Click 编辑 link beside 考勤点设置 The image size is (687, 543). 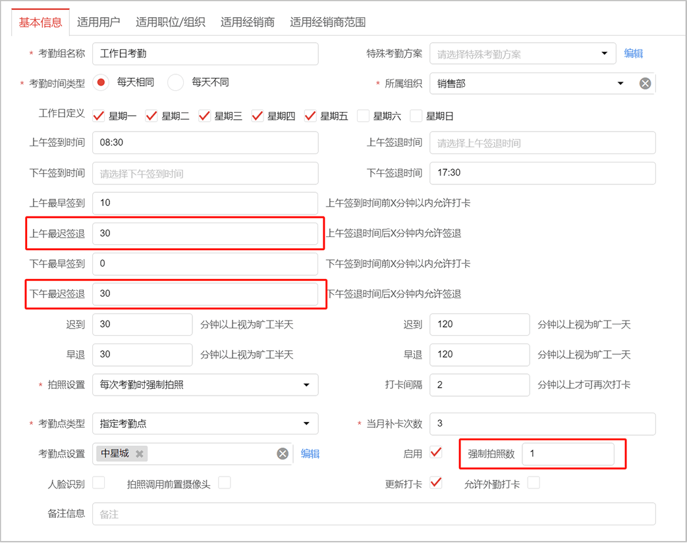(x=310, y=453)
